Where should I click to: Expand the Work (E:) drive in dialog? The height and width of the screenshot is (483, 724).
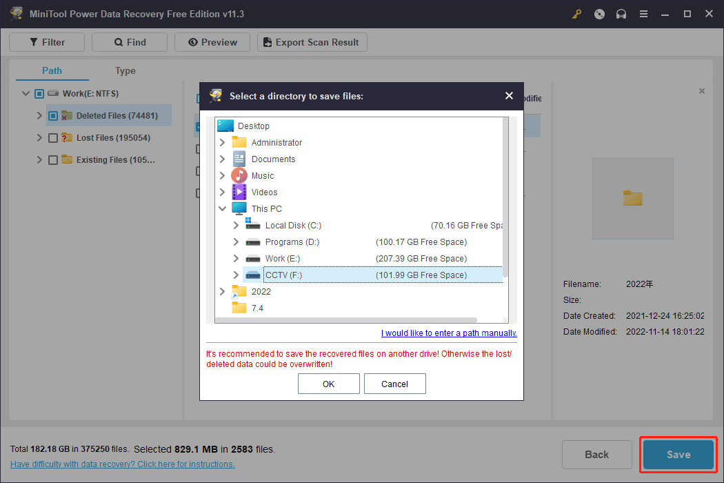click(236, 258)
